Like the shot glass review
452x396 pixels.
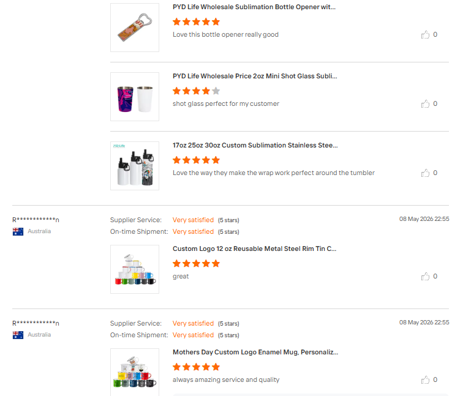pyautogui.click(x=425, y=103)
